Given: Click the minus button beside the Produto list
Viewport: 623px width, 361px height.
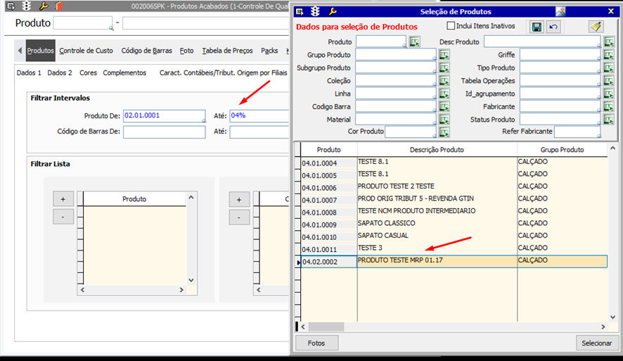Looking at the screenshot, I should 63,217.
